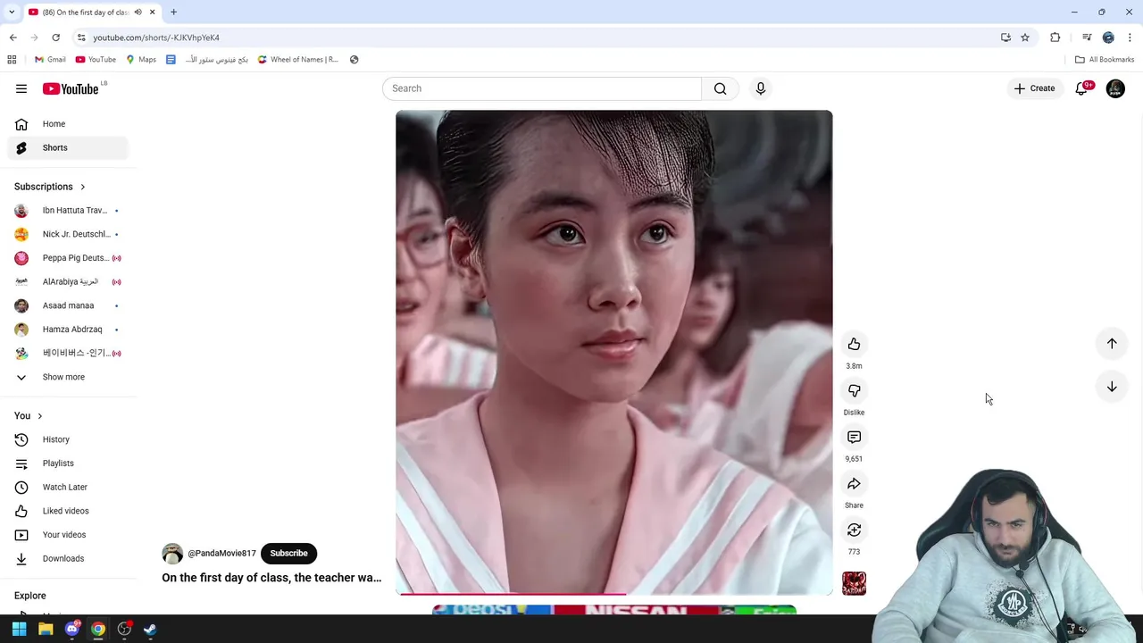Bookmark this page with star
The image size is (1143, 643).
(1025, 38)
